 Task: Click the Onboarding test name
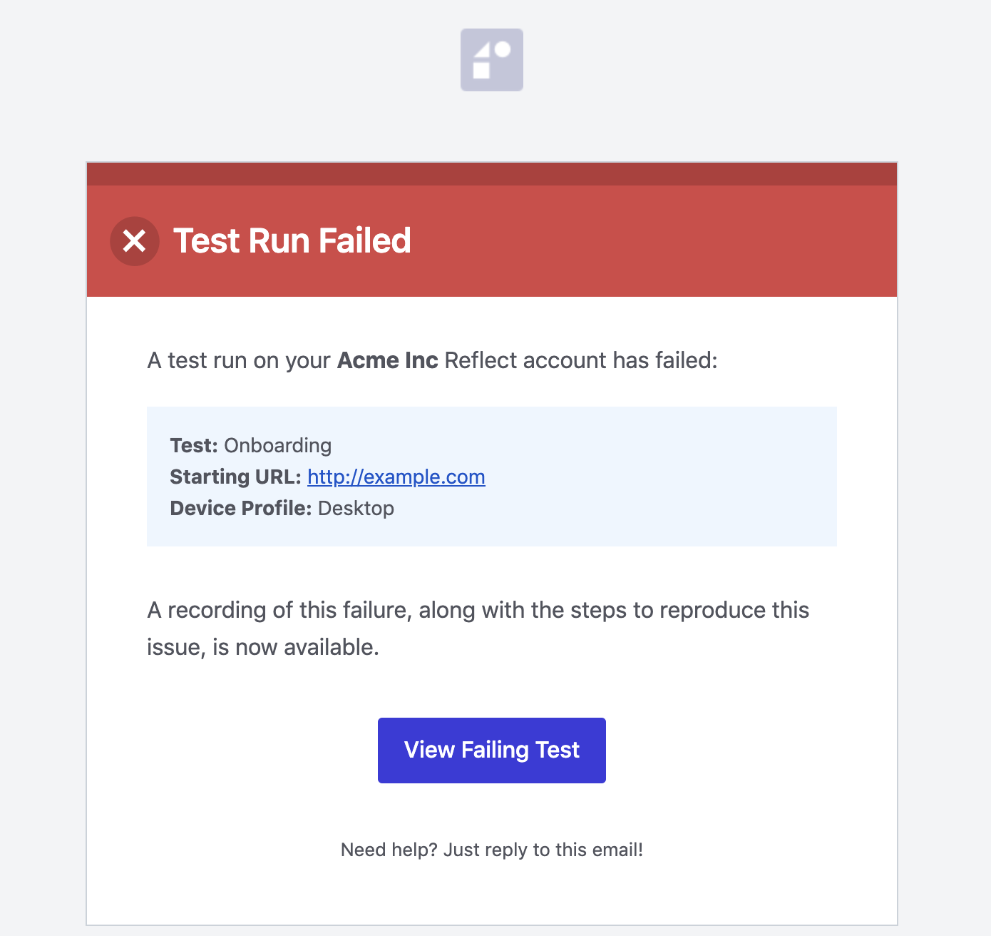(277, 445)
